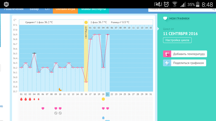Select highlighted day 21 on the date axis
This screenshot has height=121, width=216.
107,94
